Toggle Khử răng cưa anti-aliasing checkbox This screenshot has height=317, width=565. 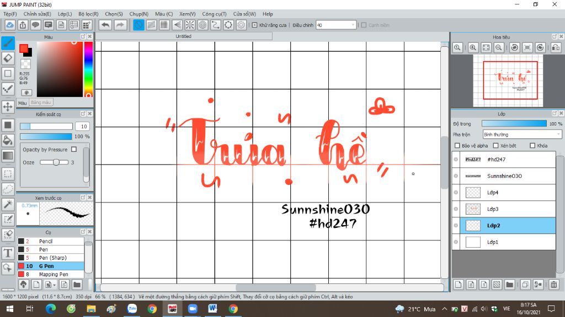(255, 25)
